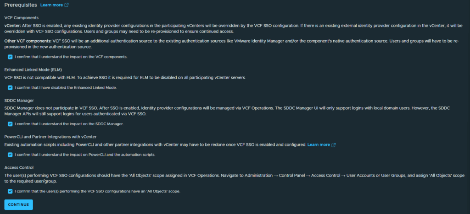Uncheck the 'All Objects' scope confirmation checkbox
This screenshot has width=470, height=214.
[x=10, y=191]
